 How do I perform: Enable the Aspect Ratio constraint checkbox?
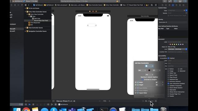pos(136,93)
